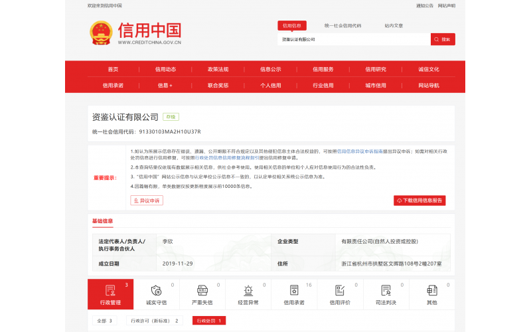Click the 通知公告 link at top
The height and width of the screenshot is (332, 531).
(425, 6)
